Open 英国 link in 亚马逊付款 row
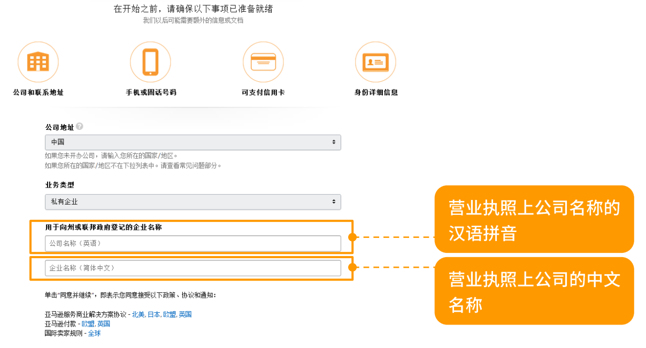 104,324
